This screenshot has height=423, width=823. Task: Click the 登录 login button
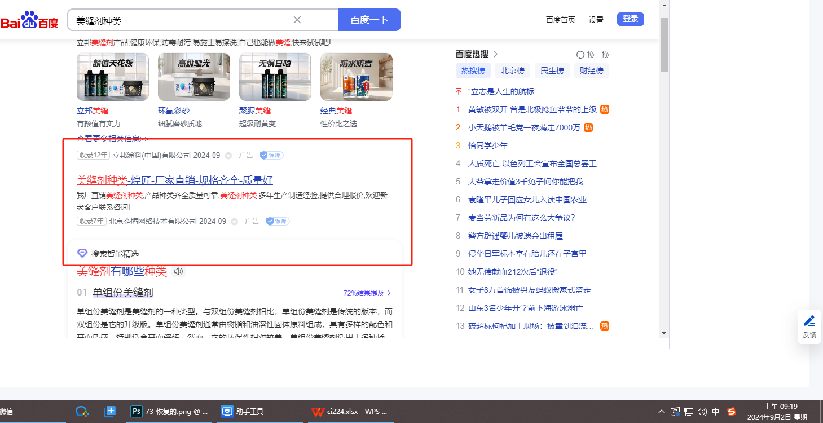tap(630, 19)
